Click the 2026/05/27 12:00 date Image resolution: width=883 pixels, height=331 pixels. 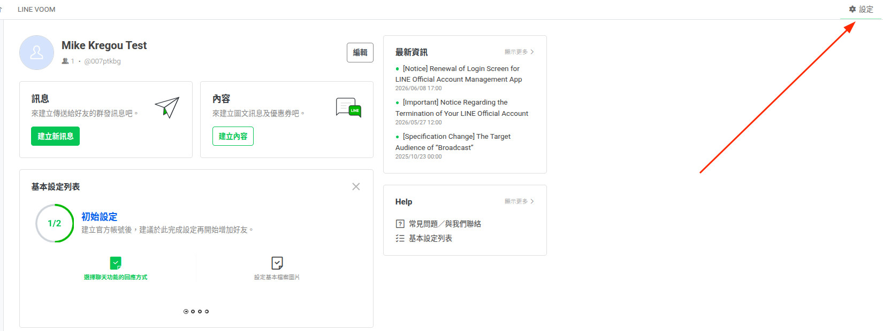coord(418,122)
